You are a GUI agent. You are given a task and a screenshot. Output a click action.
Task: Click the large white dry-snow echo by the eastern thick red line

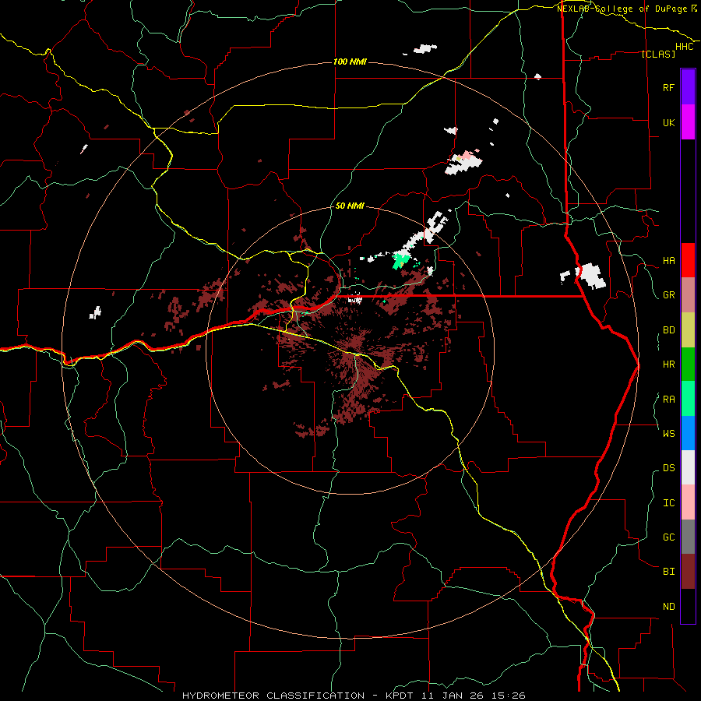point(590,276)
